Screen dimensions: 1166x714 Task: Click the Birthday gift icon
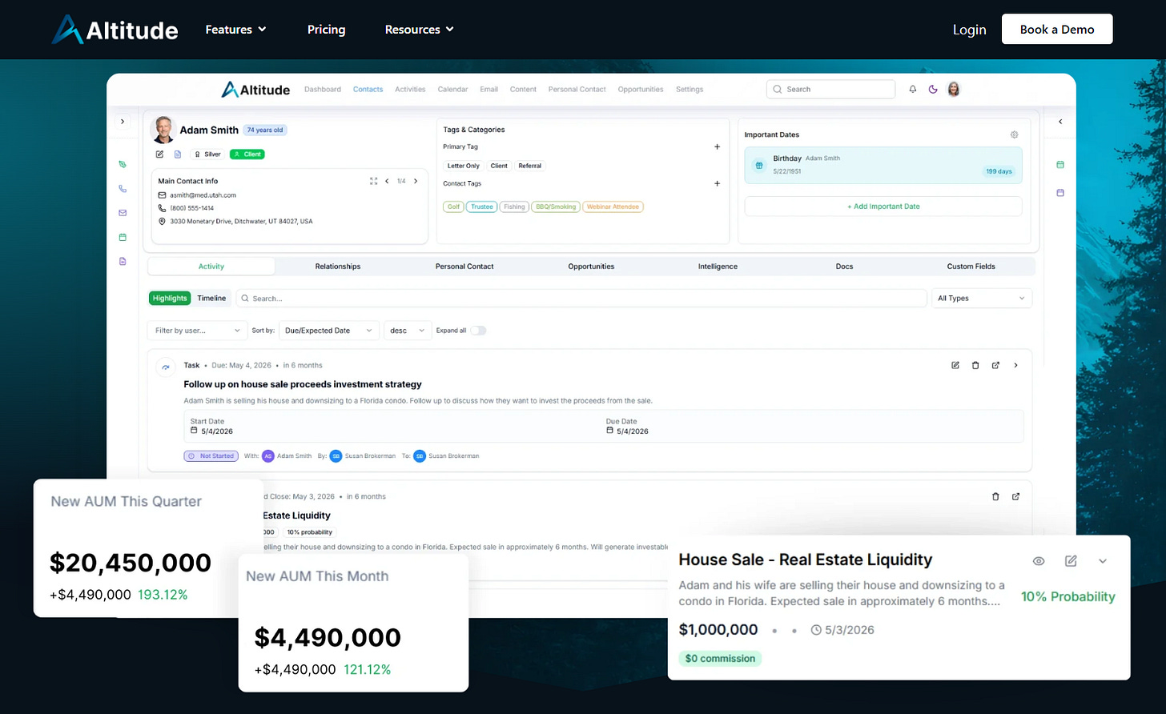[x=759, y=165]
